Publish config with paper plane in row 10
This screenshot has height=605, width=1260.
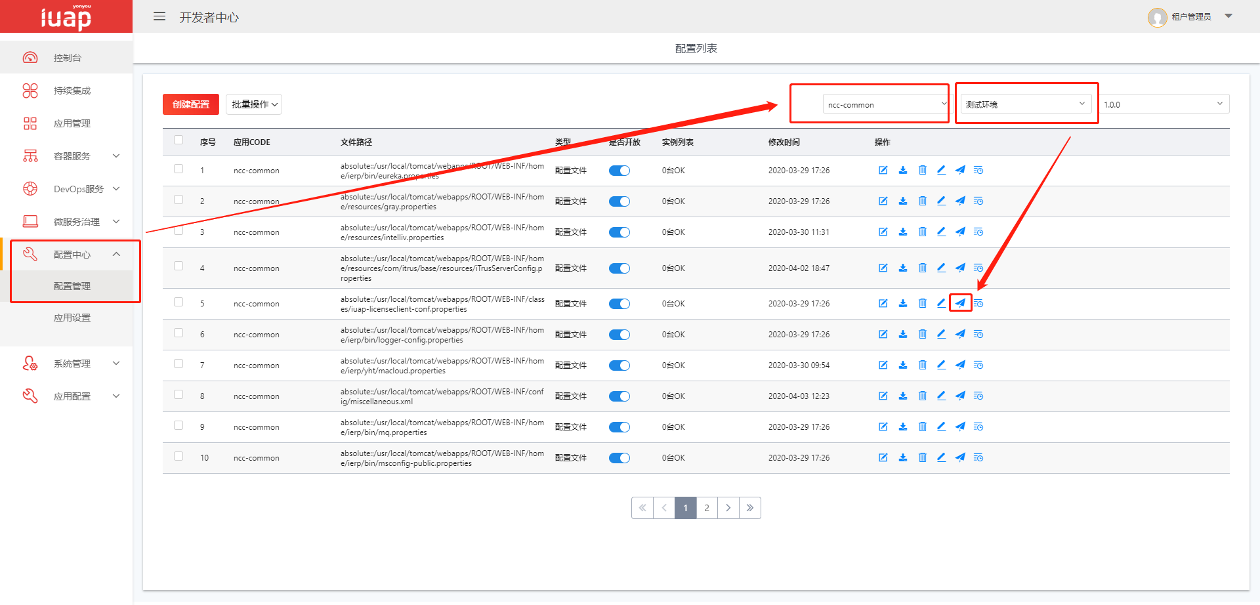pyautogui.click(x=960, y=457)
